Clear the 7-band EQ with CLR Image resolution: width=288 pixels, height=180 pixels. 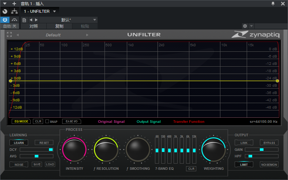pos(191,169)
